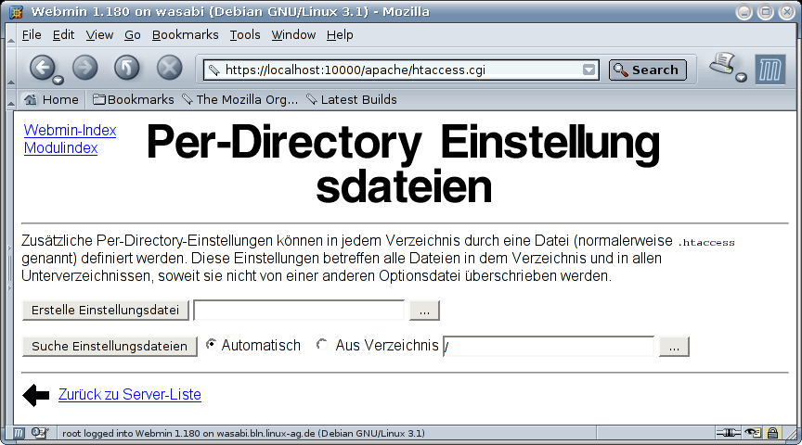Click the Mozilla throbber logo

pyautogui.click(x=770, y=70)
